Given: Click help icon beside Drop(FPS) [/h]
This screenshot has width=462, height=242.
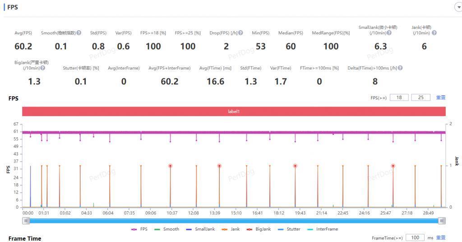Looking at the screenshot, I should pos(240,33).
